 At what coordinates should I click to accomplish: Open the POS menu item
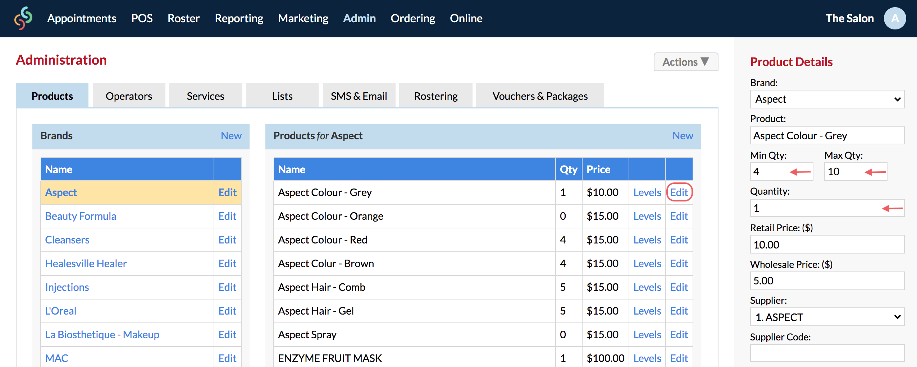(142, 18)
